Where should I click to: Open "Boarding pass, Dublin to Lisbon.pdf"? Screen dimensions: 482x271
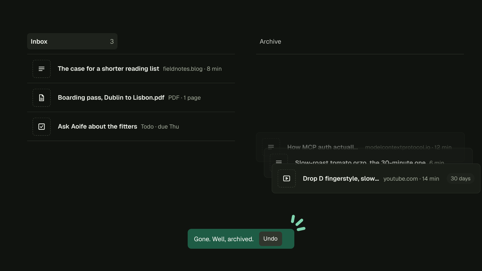coord(111,98)
